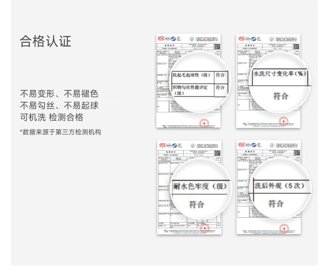Screen dimensions: 329x277
Task: Select the 抗起毛起球性 row in magnified view
Action: (x=193, y=75)
